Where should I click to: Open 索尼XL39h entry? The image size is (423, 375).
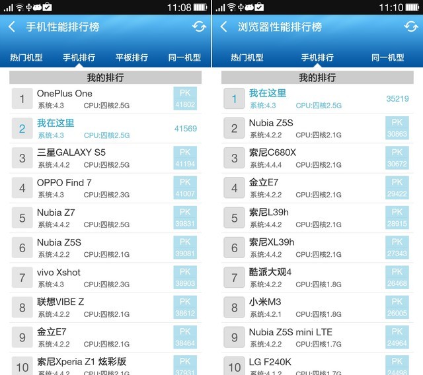(x=317, y=248)
